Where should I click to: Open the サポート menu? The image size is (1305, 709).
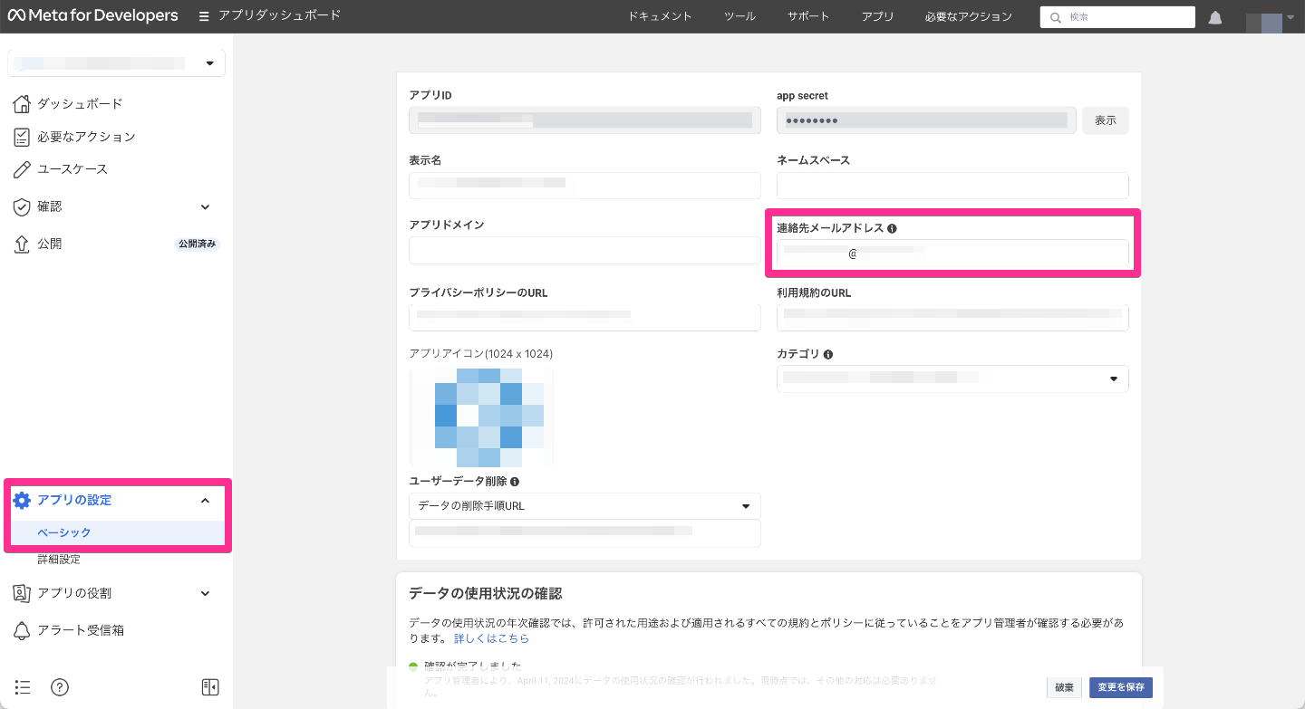tap(808, 16)
